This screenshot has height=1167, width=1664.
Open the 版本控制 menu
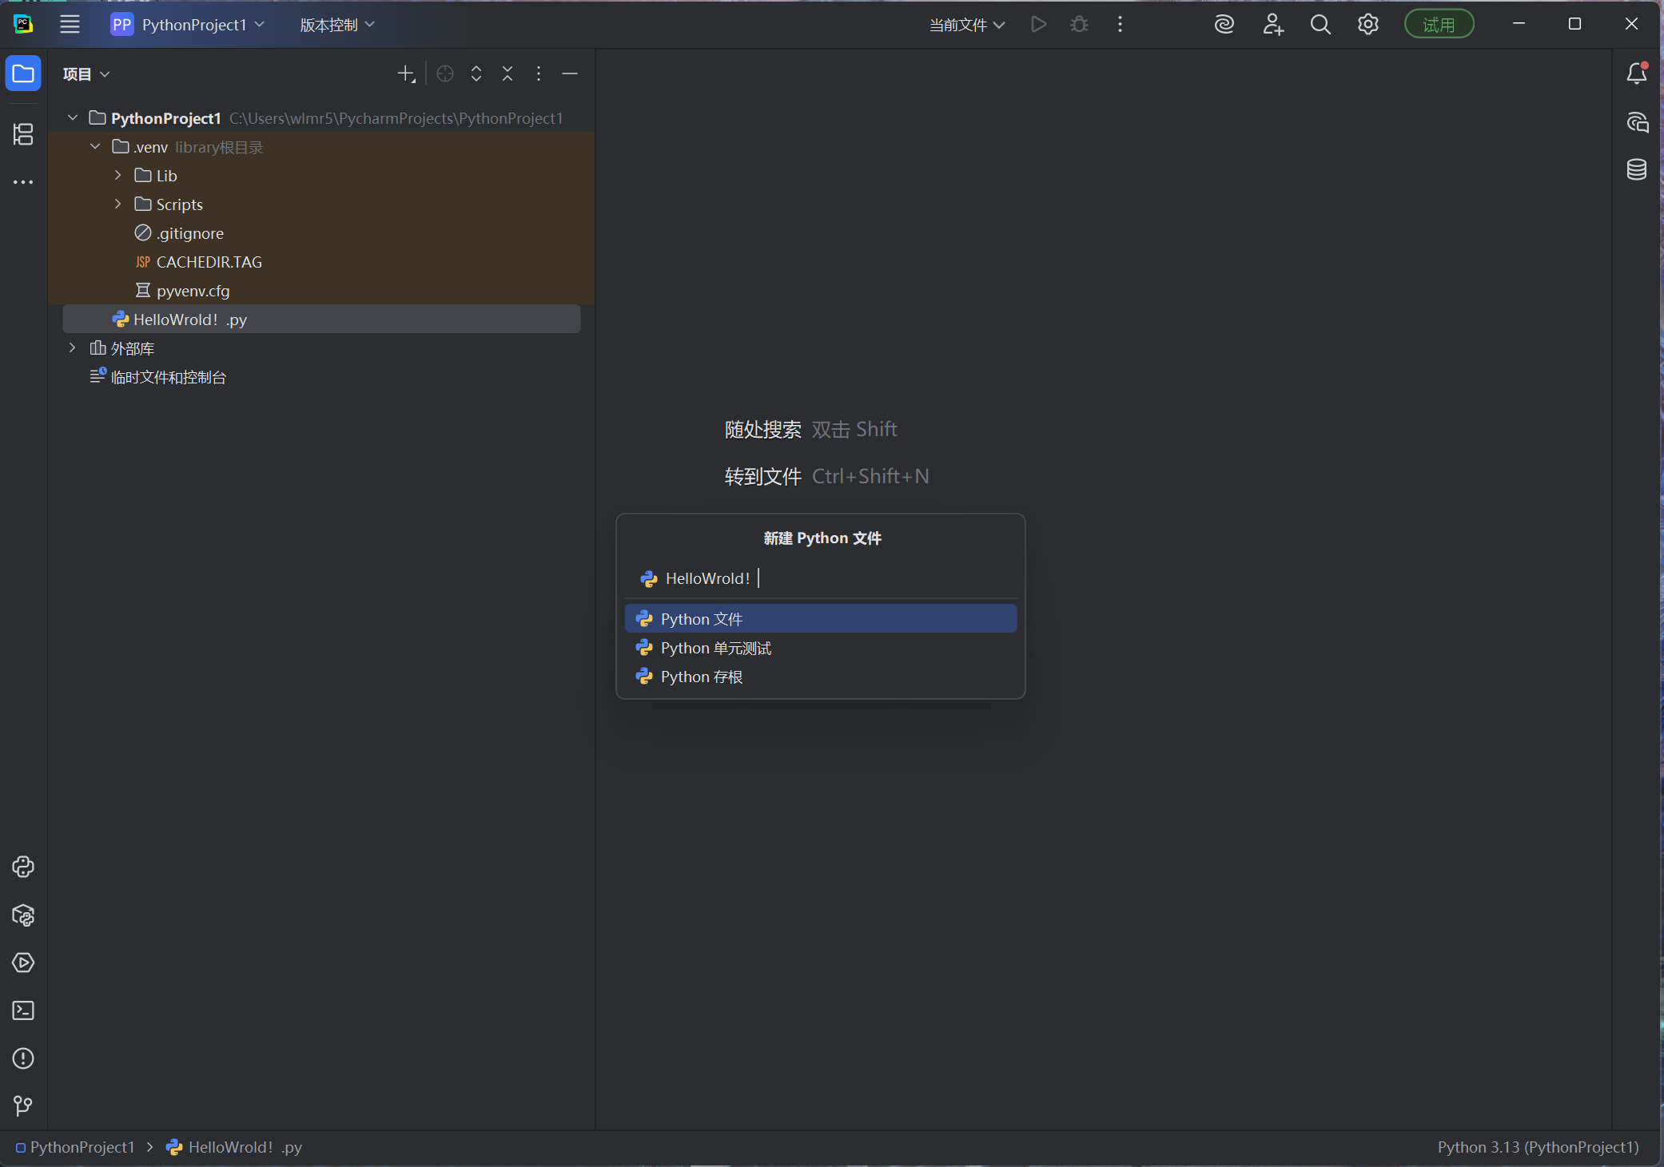336,24
